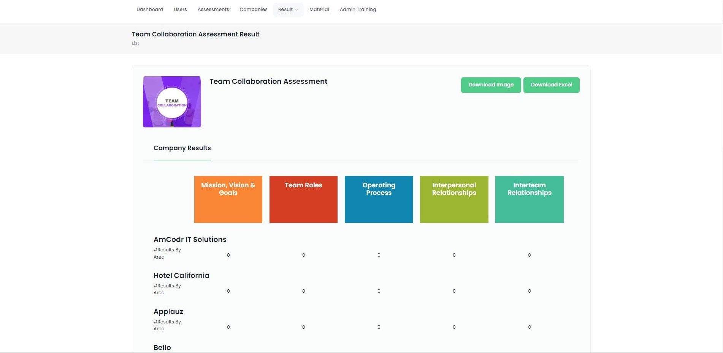Open Admin Training page

pos(358,9)
